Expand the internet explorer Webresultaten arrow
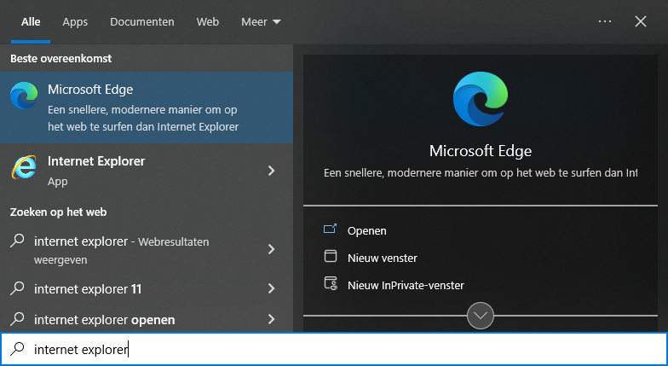668x366 pixels. pyautogui.click(x=271, y=249)
